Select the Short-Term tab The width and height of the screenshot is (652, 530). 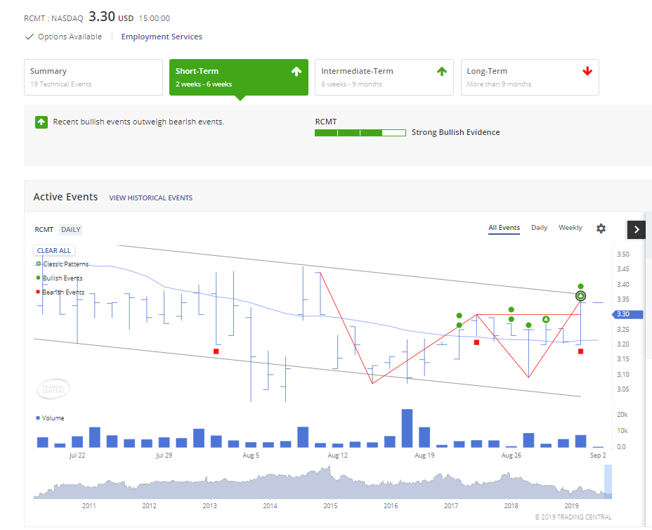239,77
